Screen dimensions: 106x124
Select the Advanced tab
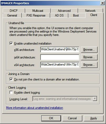click(x=64, y=11)
